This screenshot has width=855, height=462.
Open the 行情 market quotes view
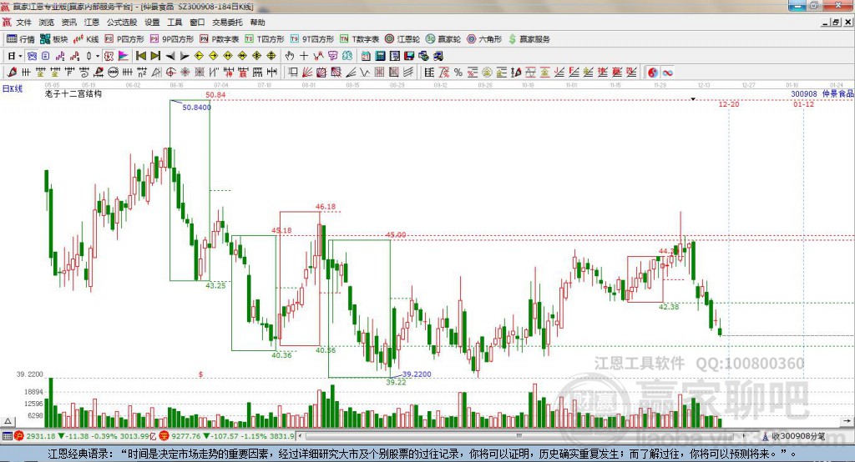coord(20,39)
